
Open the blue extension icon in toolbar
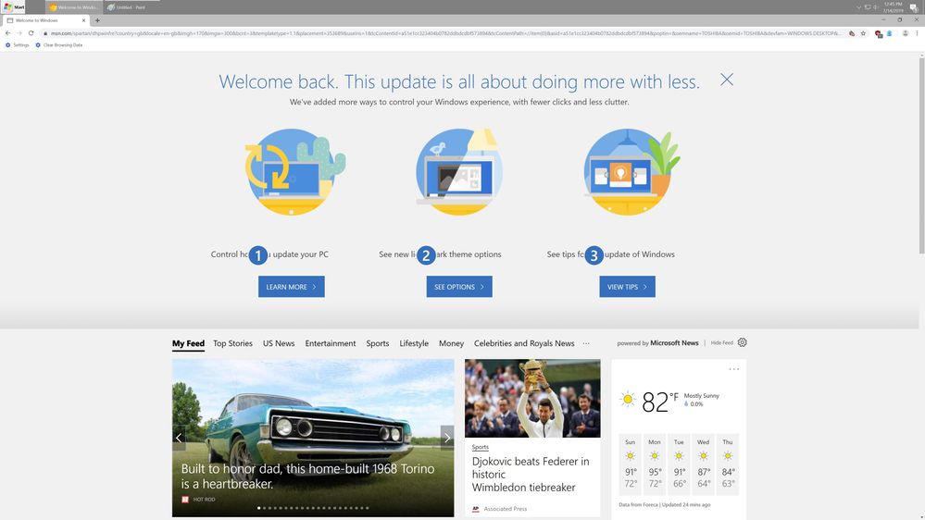(x=889, y=33)
